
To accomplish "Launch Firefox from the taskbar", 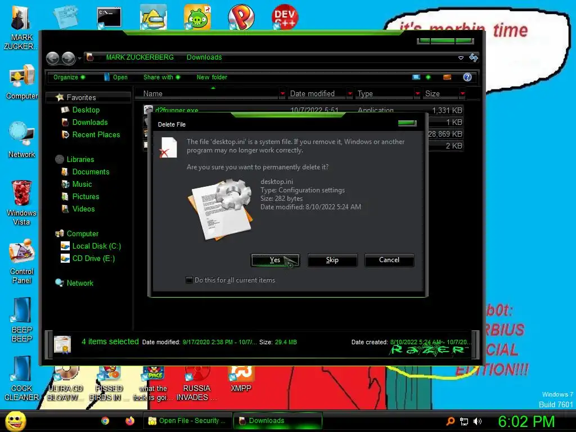I will point(130,421).
